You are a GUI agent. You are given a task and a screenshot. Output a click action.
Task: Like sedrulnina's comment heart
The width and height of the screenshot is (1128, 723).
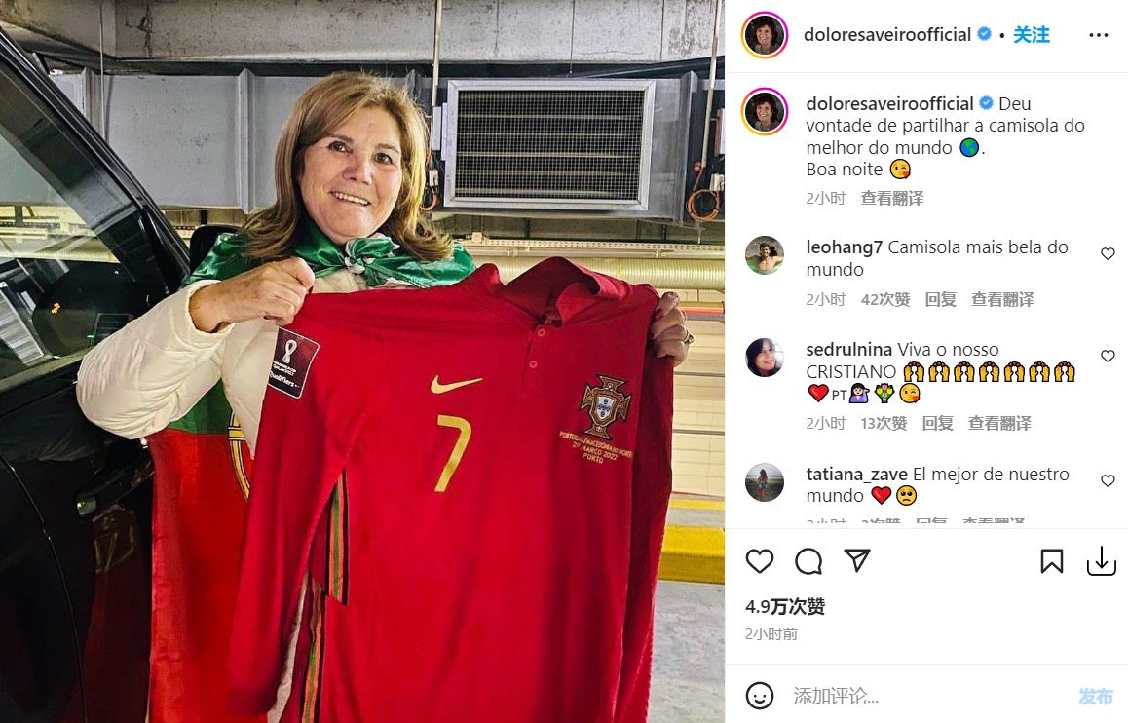click(1108, 356)
